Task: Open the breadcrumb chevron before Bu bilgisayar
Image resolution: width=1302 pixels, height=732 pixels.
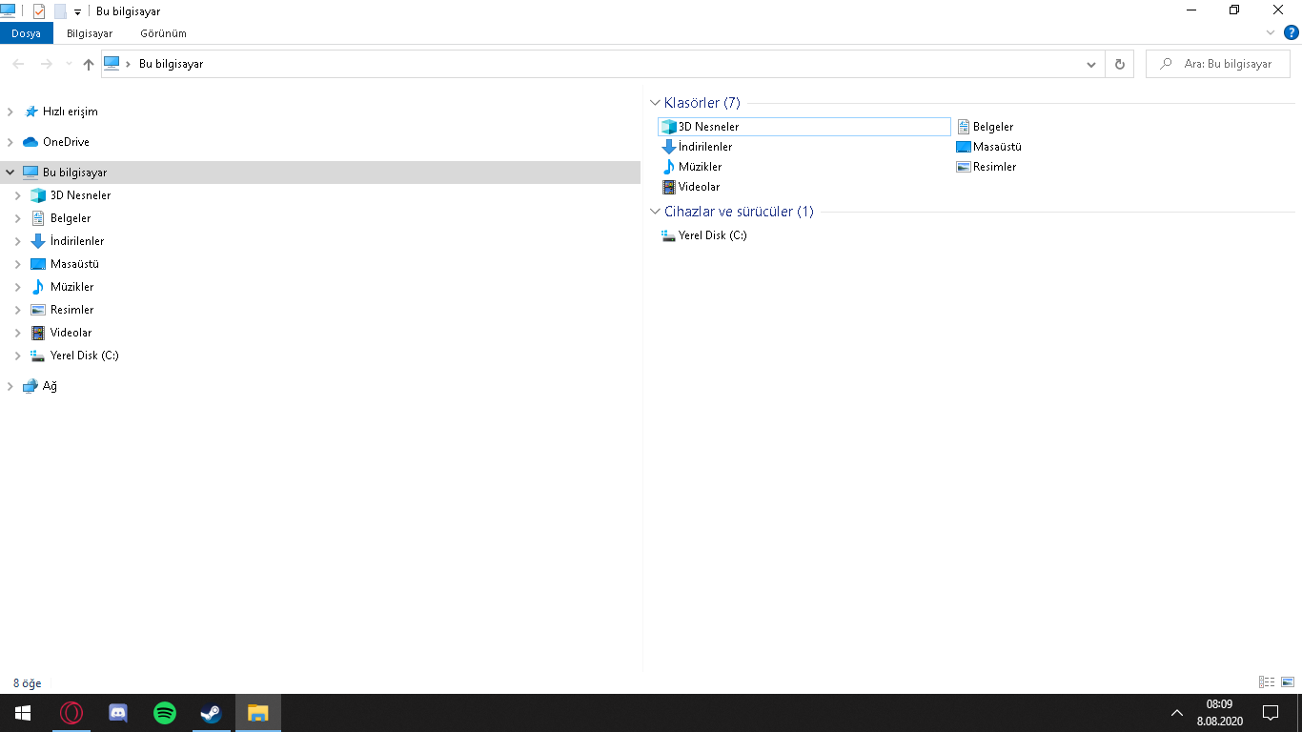Action: click(x=129, y=64)
